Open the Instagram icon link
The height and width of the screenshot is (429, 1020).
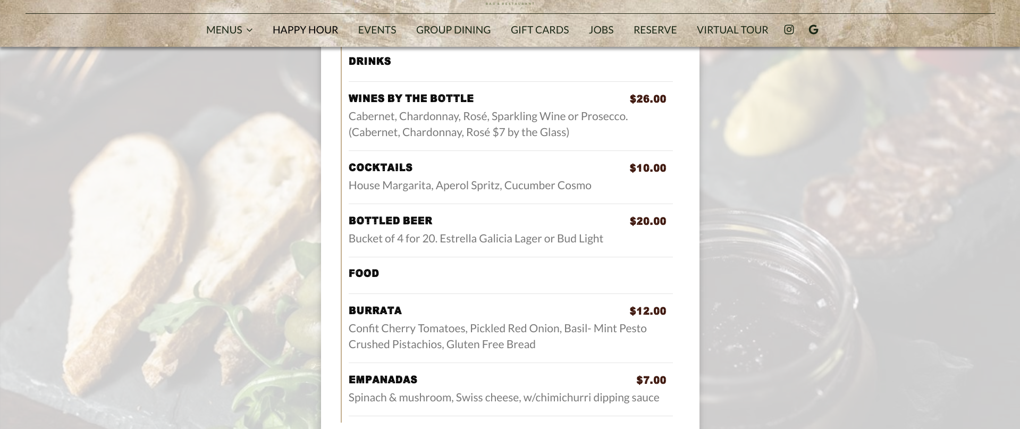pos(789,30)
